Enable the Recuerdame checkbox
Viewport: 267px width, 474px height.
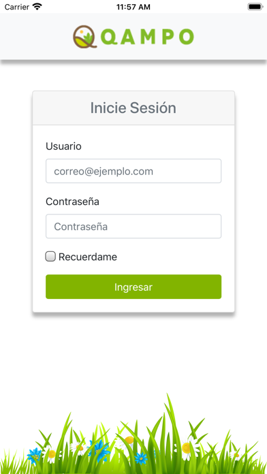tap(50, 257)
